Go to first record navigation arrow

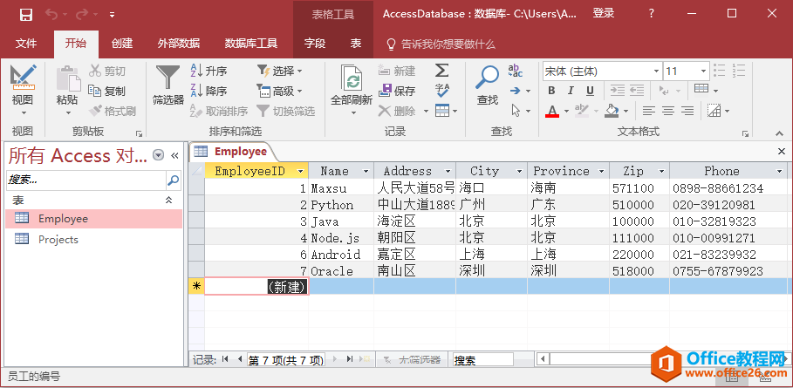pos(225,359)
